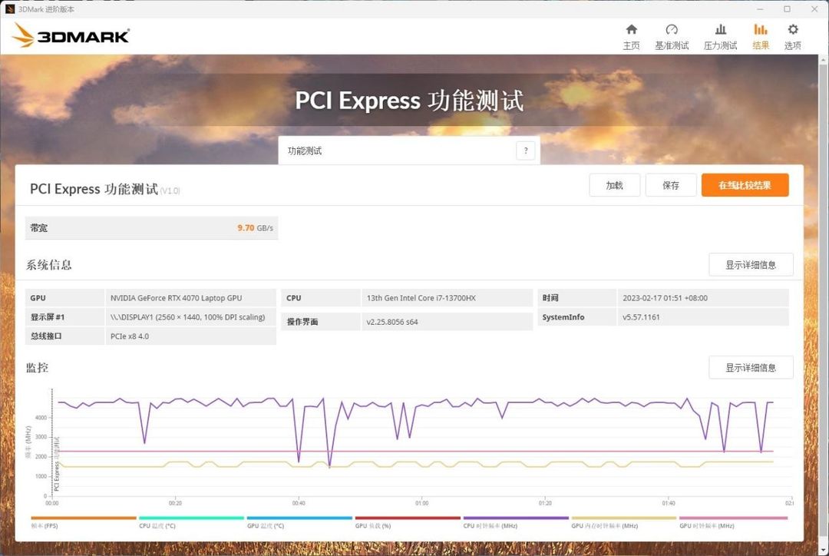829x556 pixels.
Task: Click the V1.0 version label in the panel heading
Action: click(170, 191)
